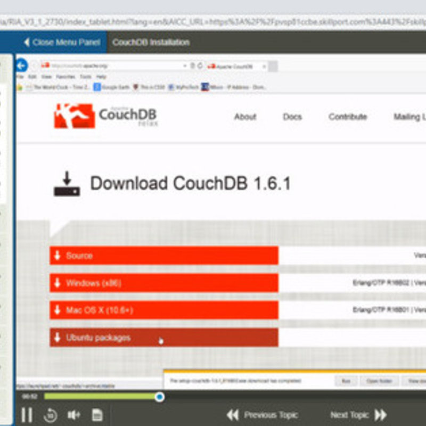Open the Favorites menu
Screen dimensions: 426x426
(65, 77)
